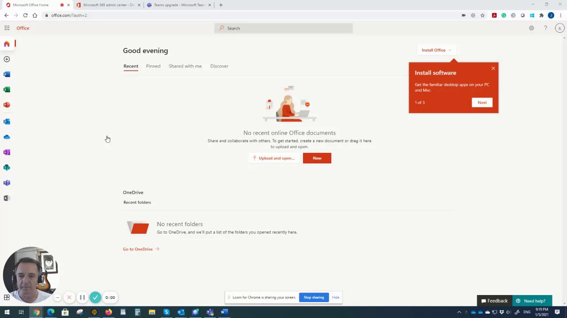Follow the Go to OneDrive link

coord(141,249)
